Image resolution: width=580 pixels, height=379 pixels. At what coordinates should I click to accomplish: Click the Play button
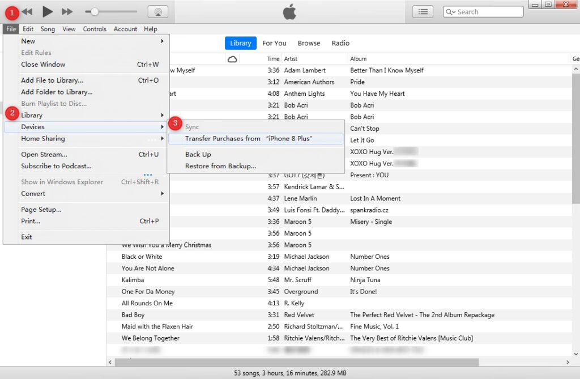click(x=48, y=11)
